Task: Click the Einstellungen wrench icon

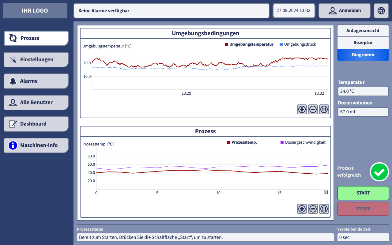Action: pyautogui.click(x=13, y=59)
